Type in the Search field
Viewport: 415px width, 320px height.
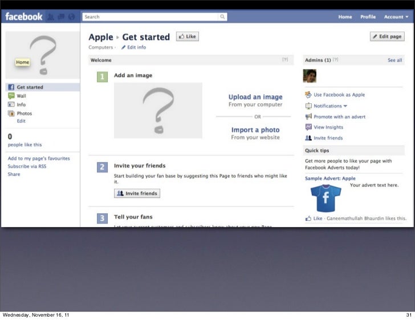(150, 17)
